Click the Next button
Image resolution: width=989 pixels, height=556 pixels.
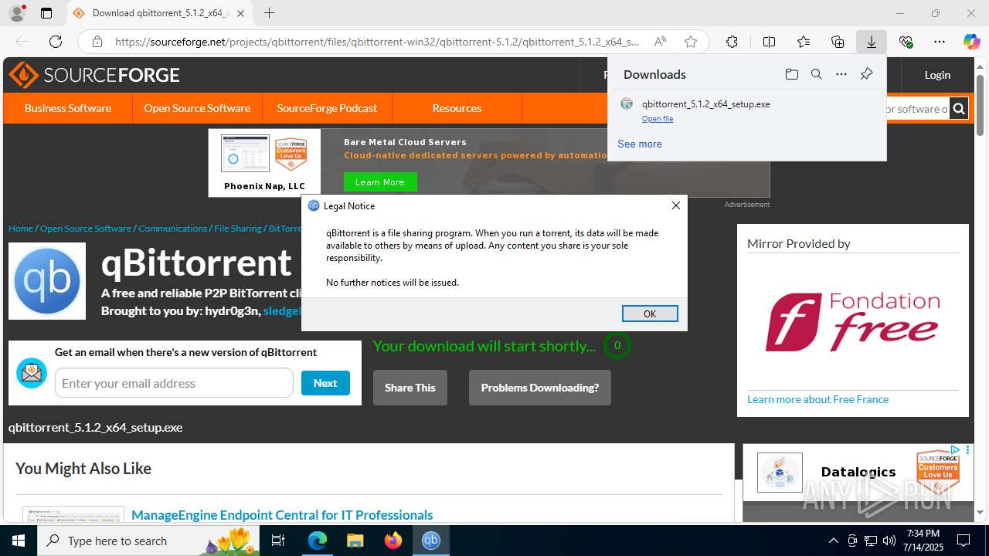click(x=325, y=383)
